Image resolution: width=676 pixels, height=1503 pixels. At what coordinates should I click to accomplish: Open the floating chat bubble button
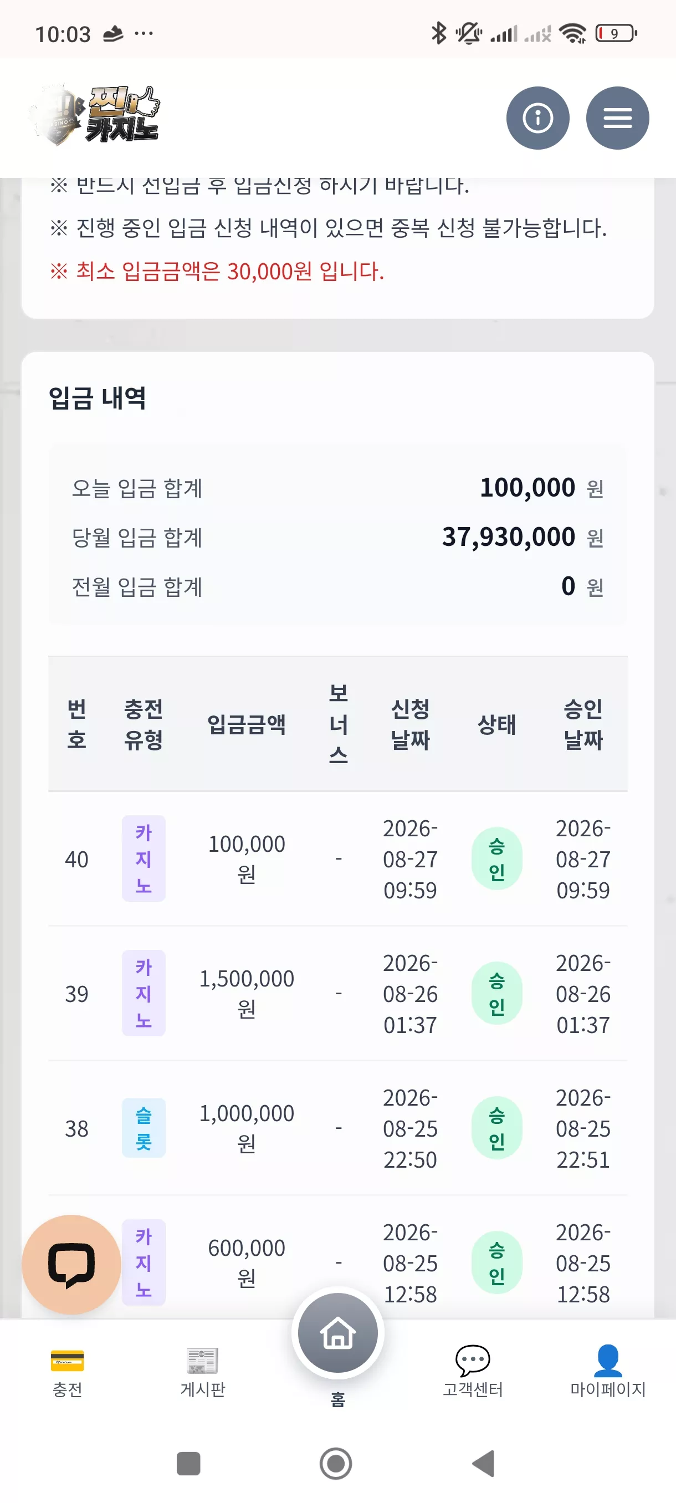(71, 1264)
